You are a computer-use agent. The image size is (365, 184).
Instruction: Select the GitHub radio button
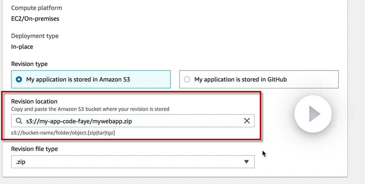point(187,79)
